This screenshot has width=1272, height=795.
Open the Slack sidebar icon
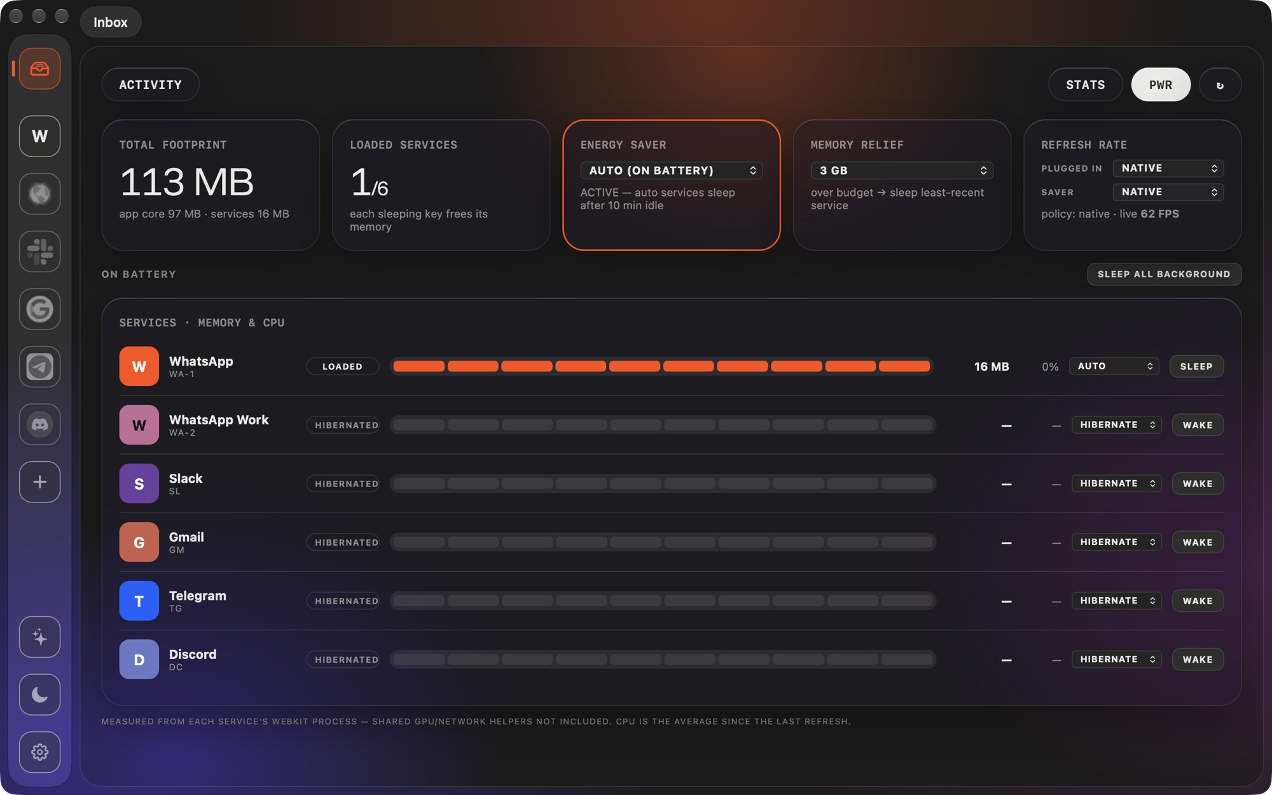pyautogui.click(x=39, y=251)
